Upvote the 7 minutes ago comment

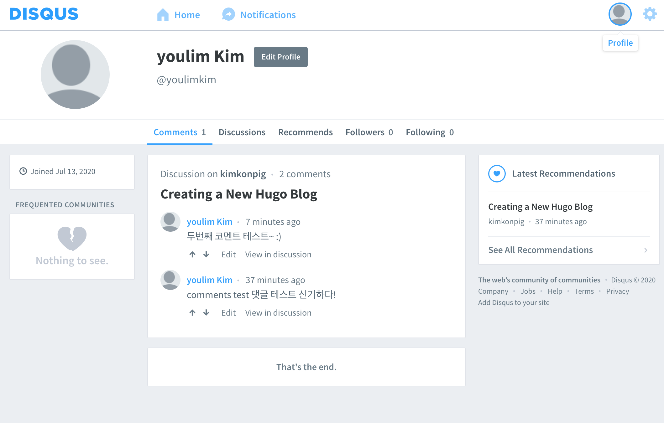192,254
